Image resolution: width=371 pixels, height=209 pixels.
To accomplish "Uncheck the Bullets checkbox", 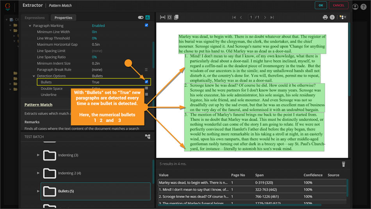I will 146,82.
